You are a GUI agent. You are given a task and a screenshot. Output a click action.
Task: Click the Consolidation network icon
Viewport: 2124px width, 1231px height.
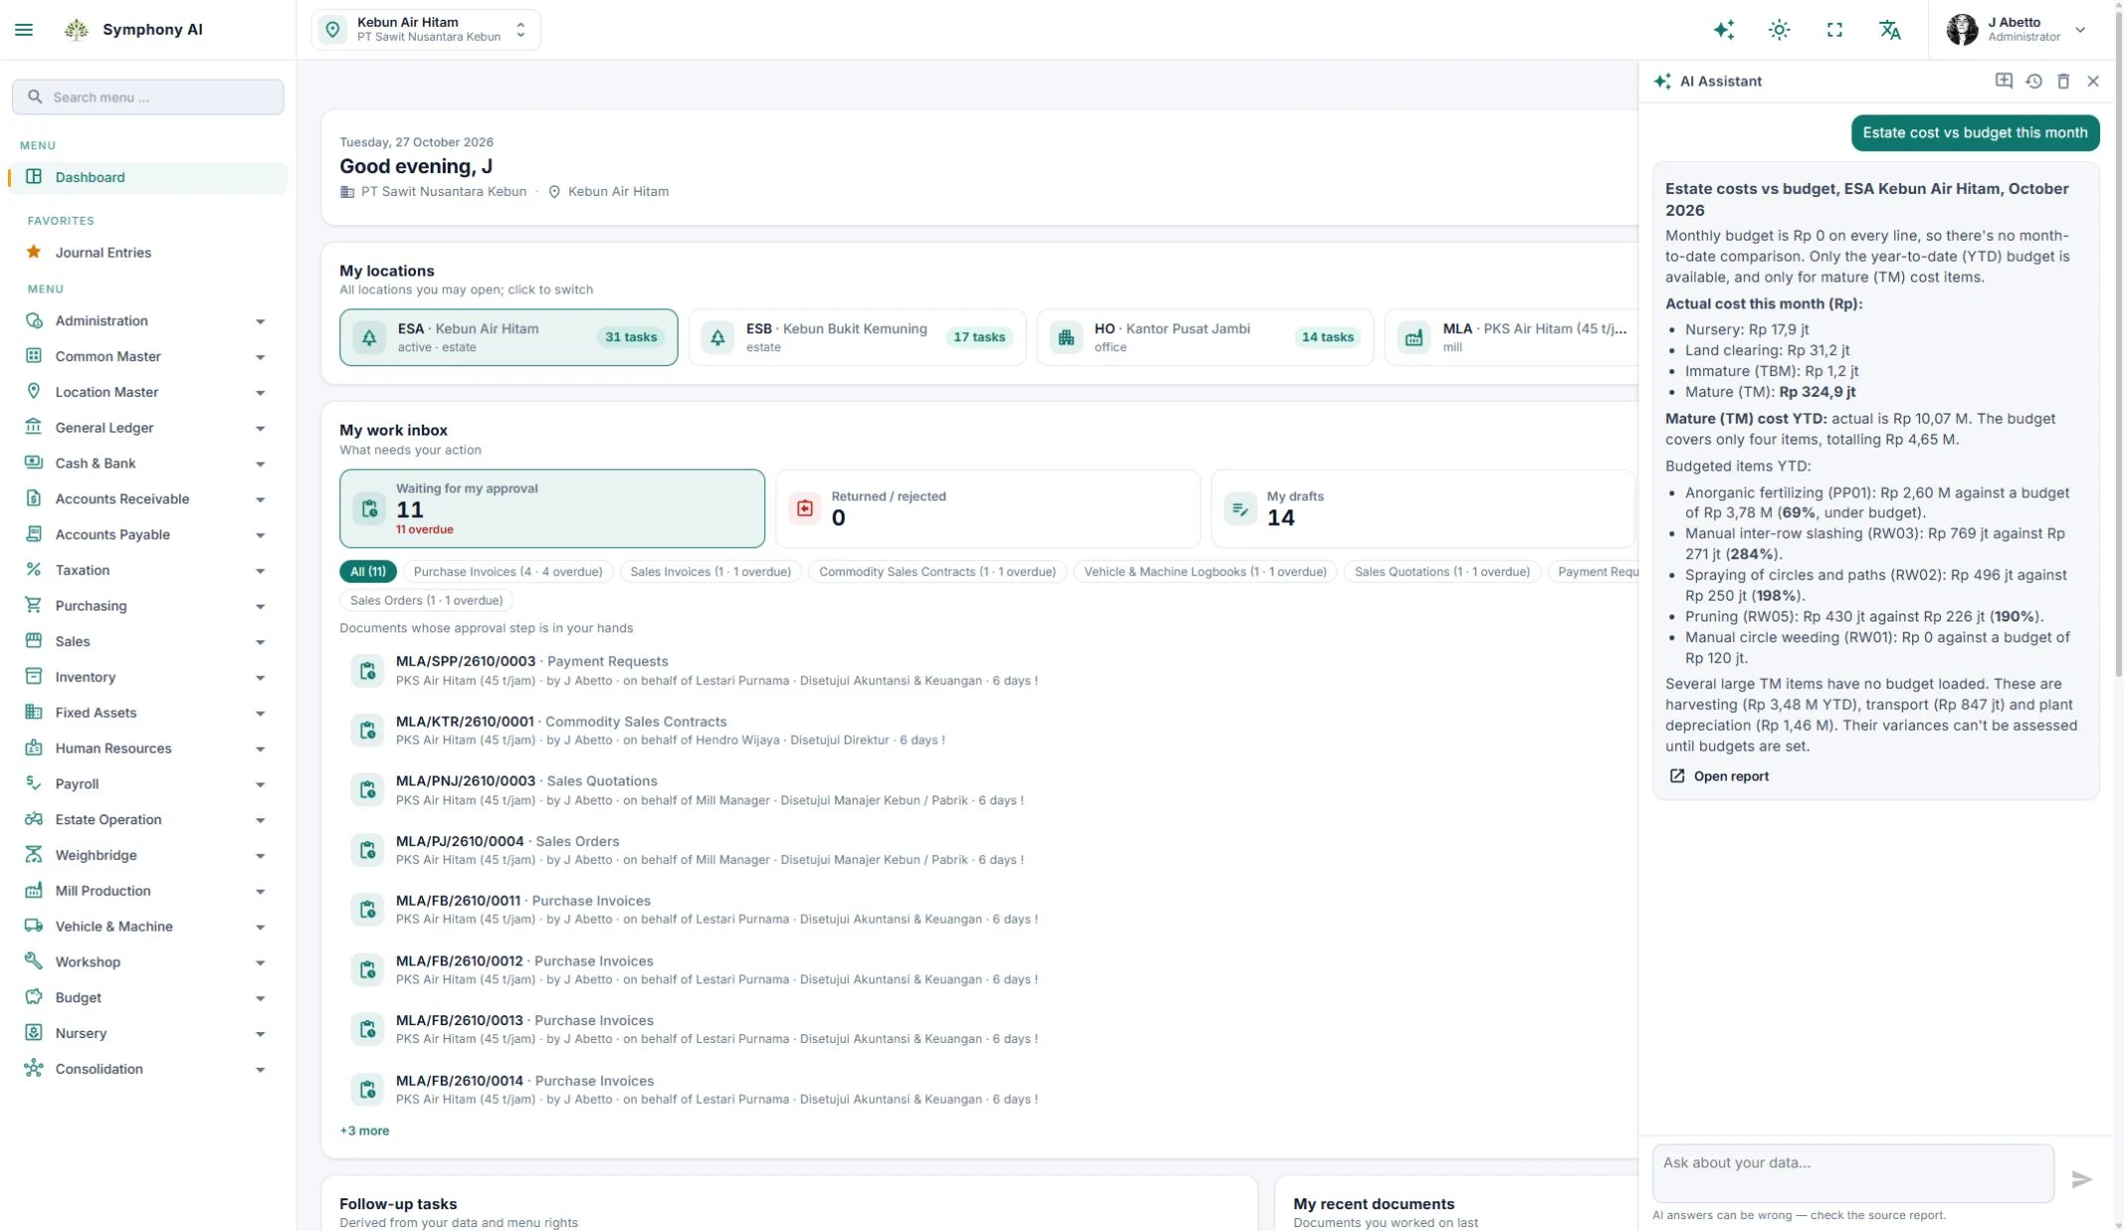(x=34, y=1068)
